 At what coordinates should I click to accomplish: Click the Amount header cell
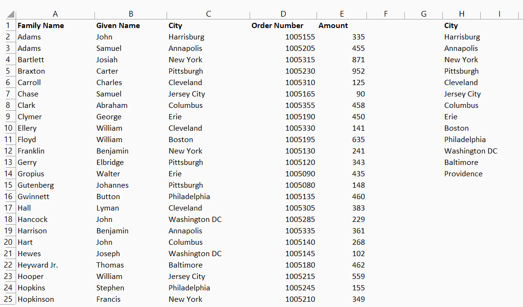point(333,25)
